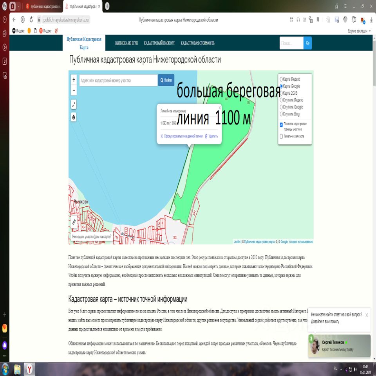Toggle the cadastral boundaries checkbox
376x376 pixels.
[x=281, y=125]
